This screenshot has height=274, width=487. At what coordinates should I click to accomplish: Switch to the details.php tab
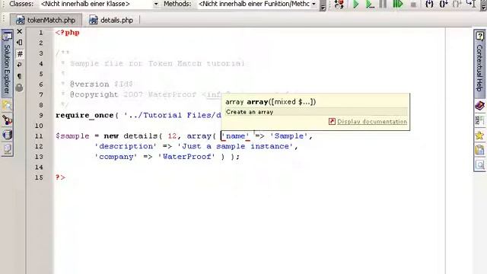(x=111, y=21)
